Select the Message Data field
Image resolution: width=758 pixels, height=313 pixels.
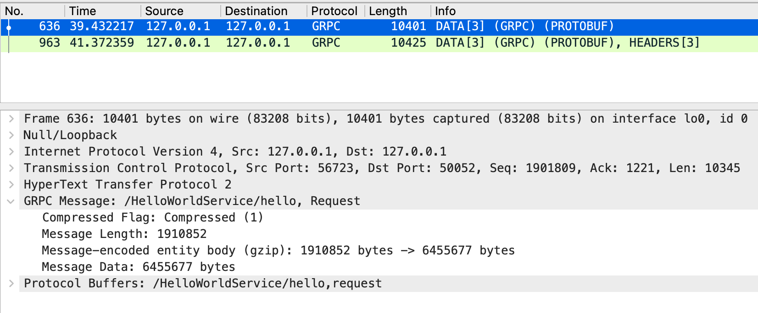138,267
